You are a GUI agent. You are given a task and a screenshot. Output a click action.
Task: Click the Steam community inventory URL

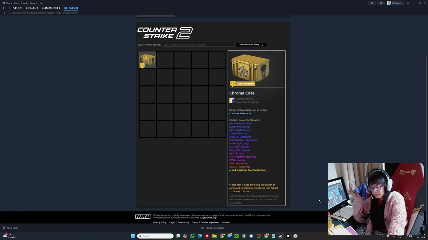click(x=45, y=13)
